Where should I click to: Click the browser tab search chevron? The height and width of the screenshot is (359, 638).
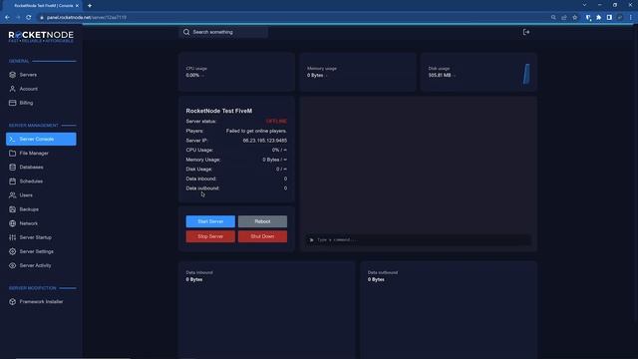coord(584,5)
